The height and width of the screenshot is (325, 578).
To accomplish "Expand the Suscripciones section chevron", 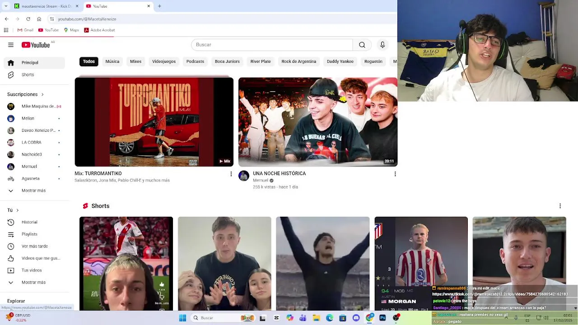I will point(42,94).
